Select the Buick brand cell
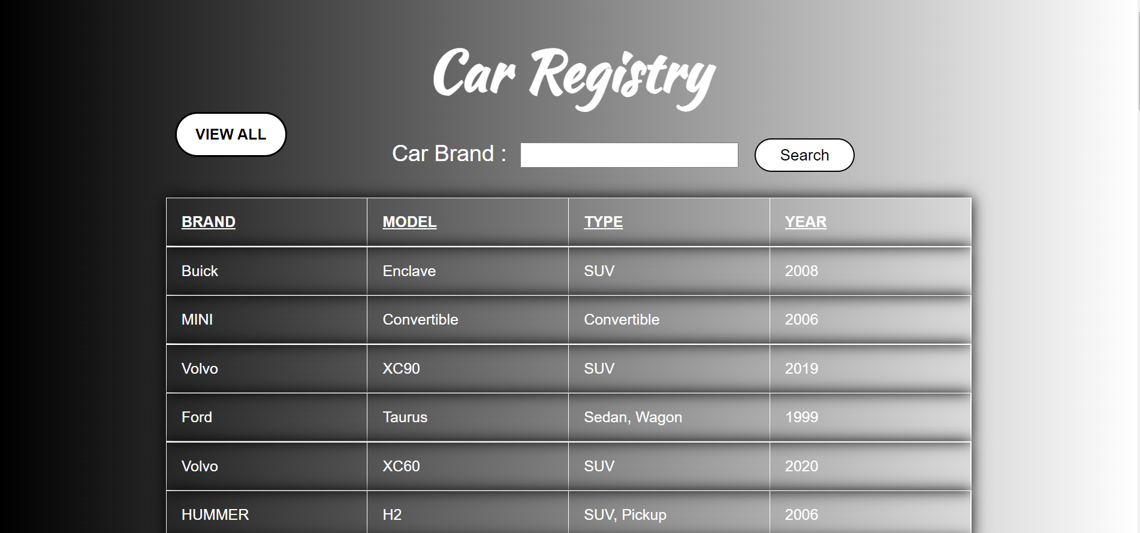This screenshot has height=533, width=1140. click(x=267, y=271)
